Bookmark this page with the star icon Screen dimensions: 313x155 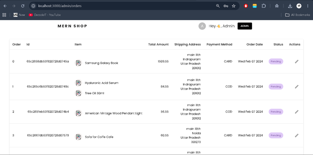[x=234, y=6]
